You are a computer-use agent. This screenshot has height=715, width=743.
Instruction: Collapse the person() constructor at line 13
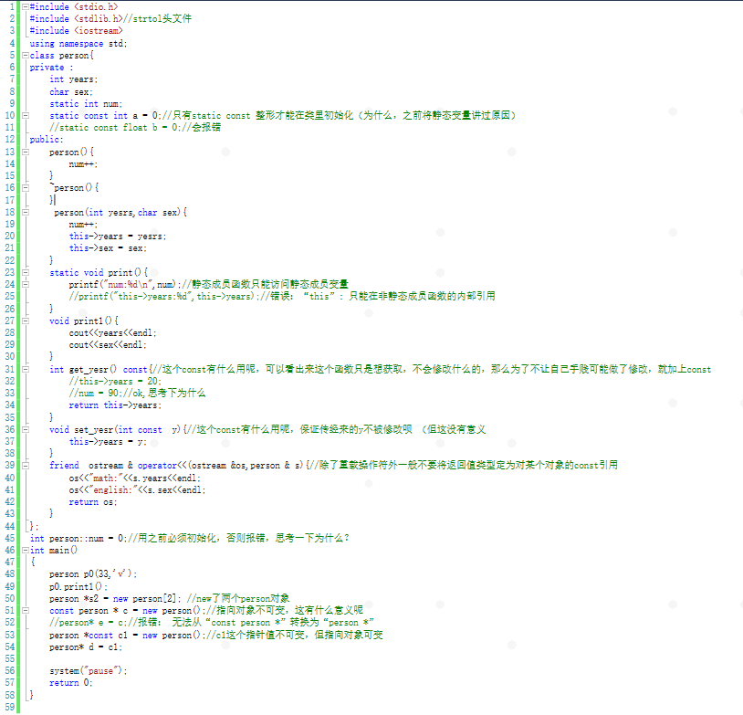(26, 152)
